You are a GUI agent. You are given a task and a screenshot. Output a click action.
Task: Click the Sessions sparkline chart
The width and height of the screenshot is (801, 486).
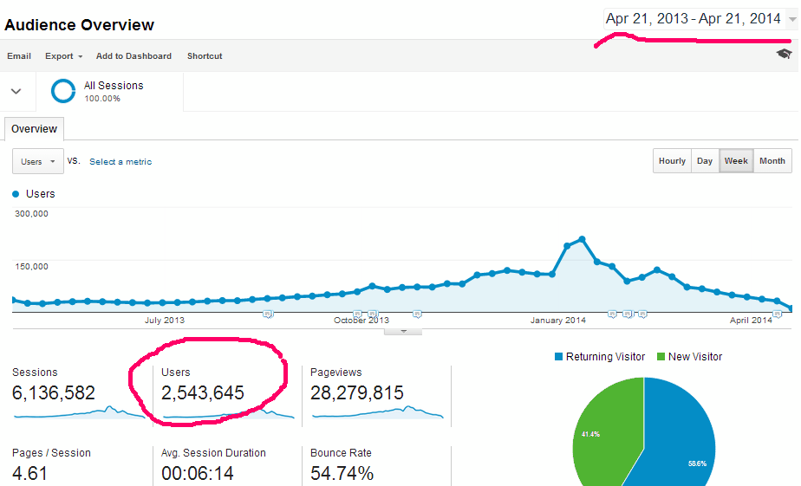80,412
